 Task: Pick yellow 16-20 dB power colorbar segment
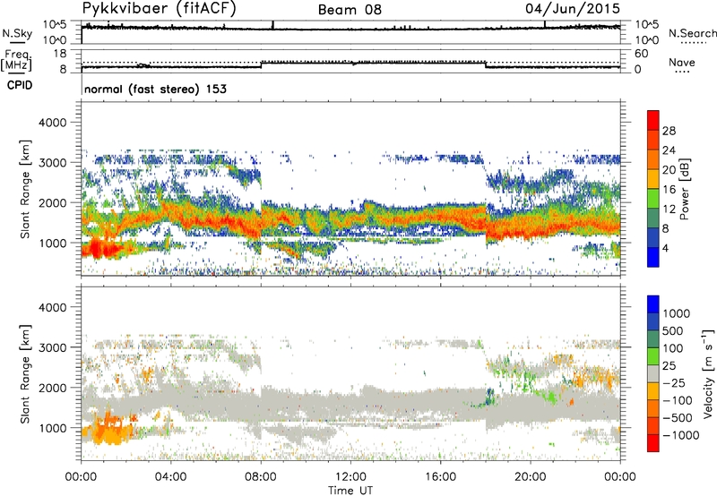click(653, 178)
